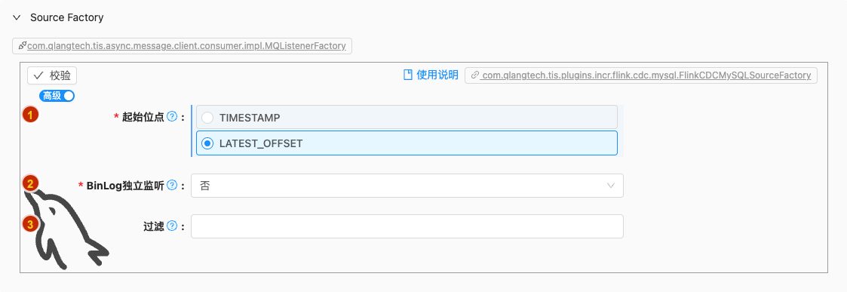
Task: Open the FlinkCDCMySQLSourceFactory class link
Action: pos(640,75)
